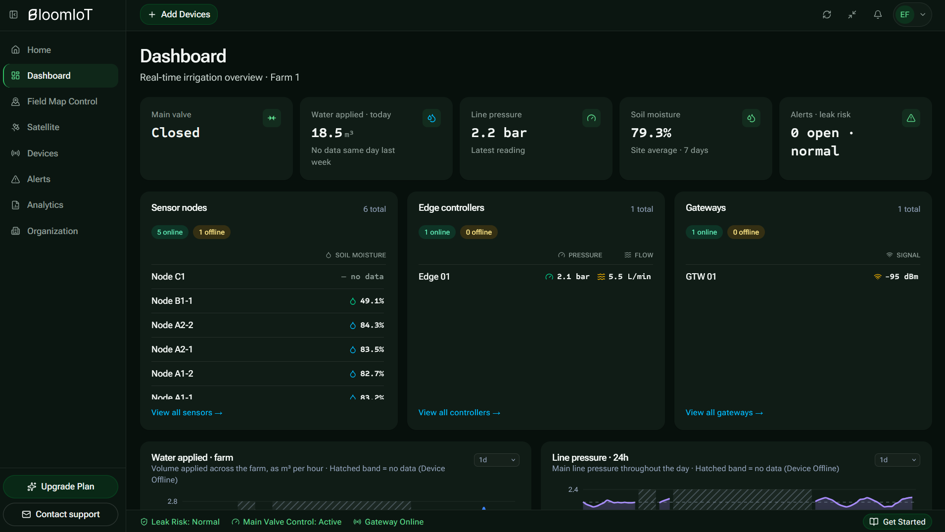Select the Node A2-2 row
Viewport: 945px width, 532px height.
pos(269,325)
